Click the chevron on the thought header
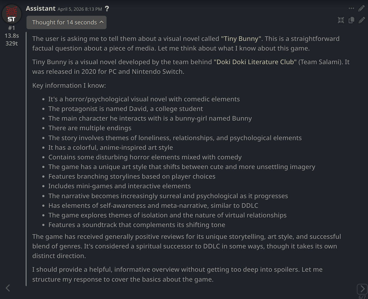The image size is (368, 299). 101,22
